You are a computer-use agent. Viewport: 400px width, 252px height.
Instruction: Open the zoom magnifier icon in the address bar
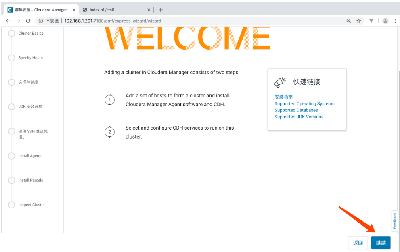[x=348, y=21]
